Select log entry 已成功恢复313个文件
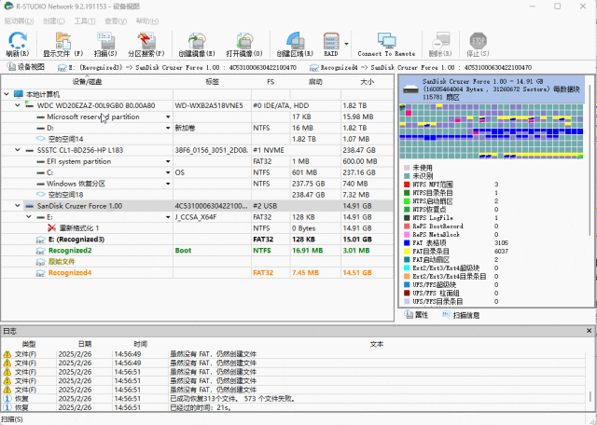597x425 pixels. (293, 398)
